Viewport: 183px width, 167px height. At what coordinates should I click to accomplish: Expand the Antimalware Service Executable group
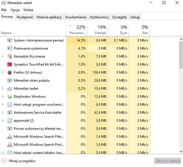(3, 113)
